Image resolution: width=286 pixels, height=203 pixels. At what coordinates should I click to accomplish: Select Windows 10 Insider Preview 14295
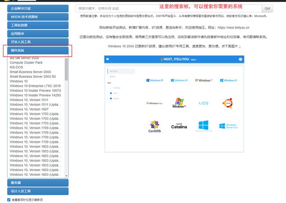pyautogui.click(x=35, y=95)
